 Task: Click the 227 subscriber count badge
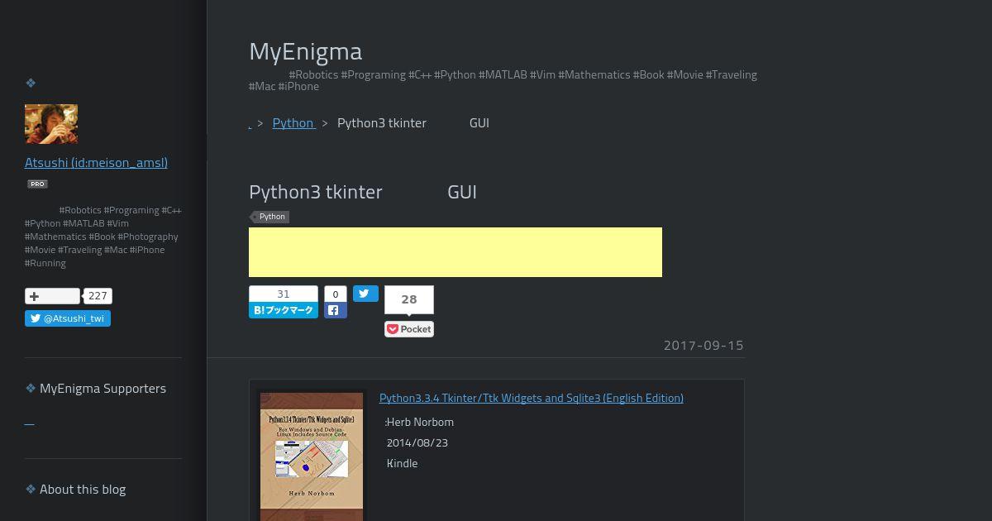tap(98, 296)
